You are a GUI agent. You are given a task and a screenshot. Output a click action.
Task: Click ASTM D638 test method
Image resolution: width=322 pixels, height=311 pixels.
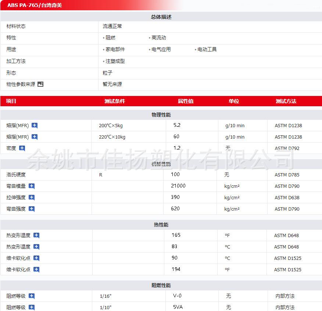287,198
